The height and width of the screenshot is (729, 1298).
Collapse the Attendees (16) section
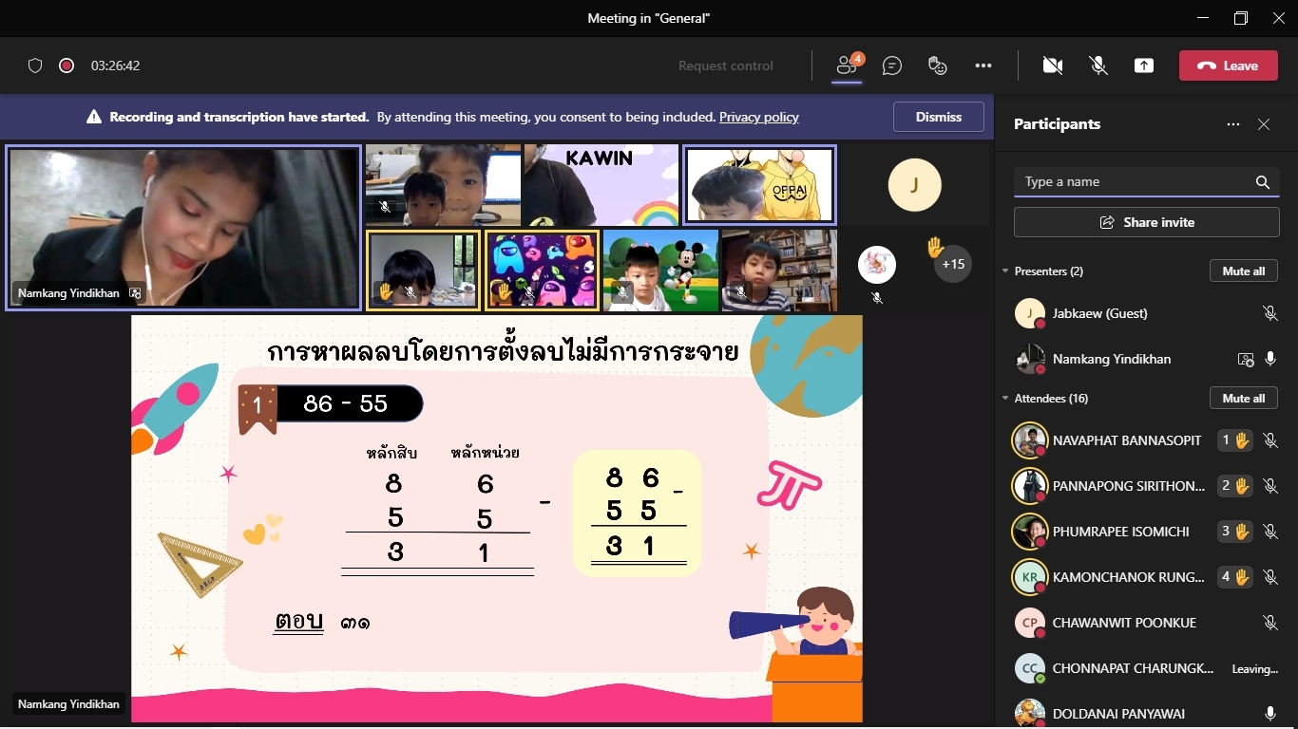(1005, 399)
